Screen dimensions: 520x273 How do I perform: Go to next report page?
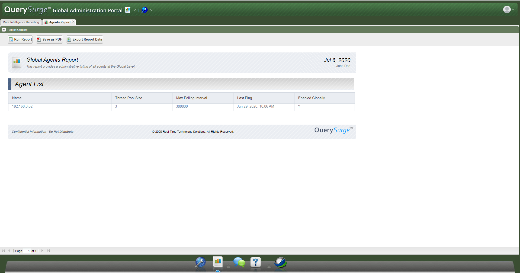coord(42,251)
